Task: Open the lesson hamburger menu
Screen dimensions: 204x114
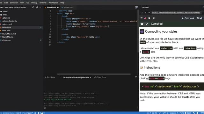Action: (x=142, y=18)
